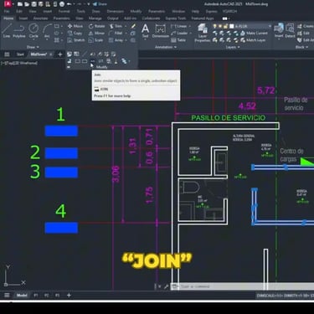Open the Dimension menu

pyautogui.click(x=116, y=12)
